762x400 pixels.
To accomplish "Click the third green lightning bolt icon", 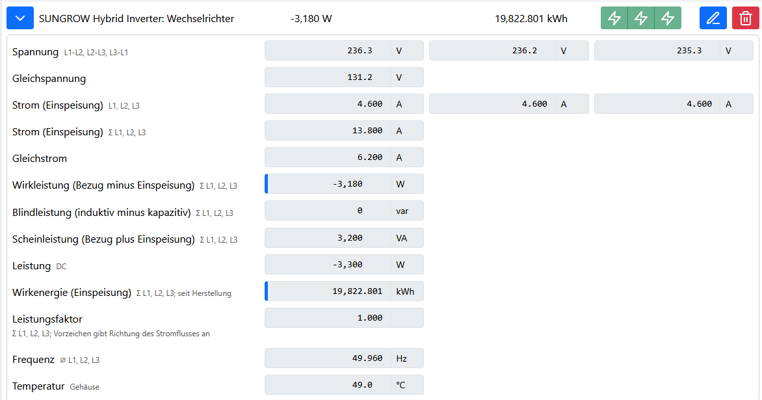I will pyautogui.click(x=668, y=18).
